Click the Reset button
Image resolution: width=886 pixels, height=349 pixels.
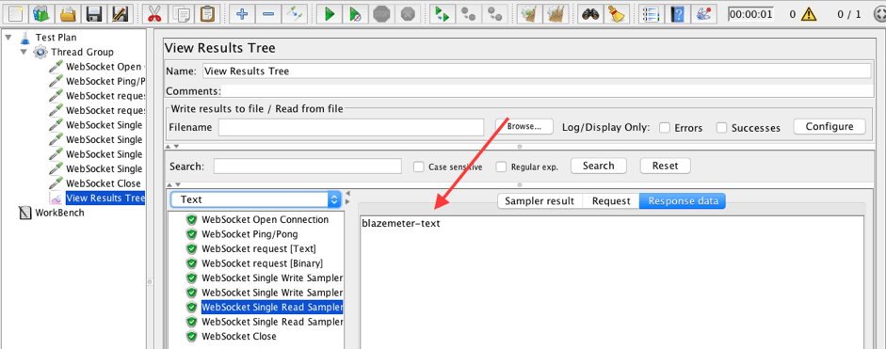click(x=665, y=166)
